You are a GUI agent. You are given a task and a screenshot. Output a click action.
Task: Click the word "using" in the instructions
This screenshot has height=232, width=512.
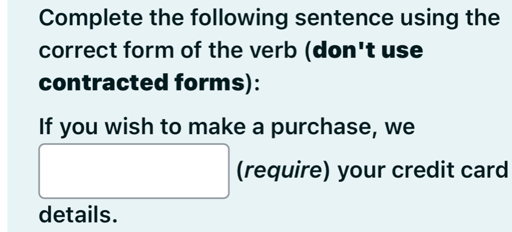pos(429,18)
